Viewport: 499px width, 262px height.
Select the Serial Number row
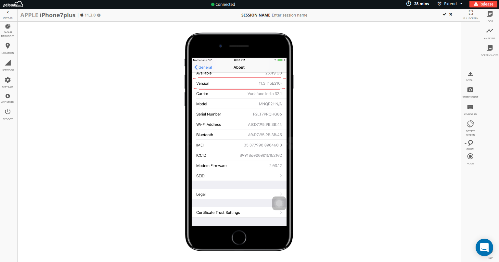[239, 114]
